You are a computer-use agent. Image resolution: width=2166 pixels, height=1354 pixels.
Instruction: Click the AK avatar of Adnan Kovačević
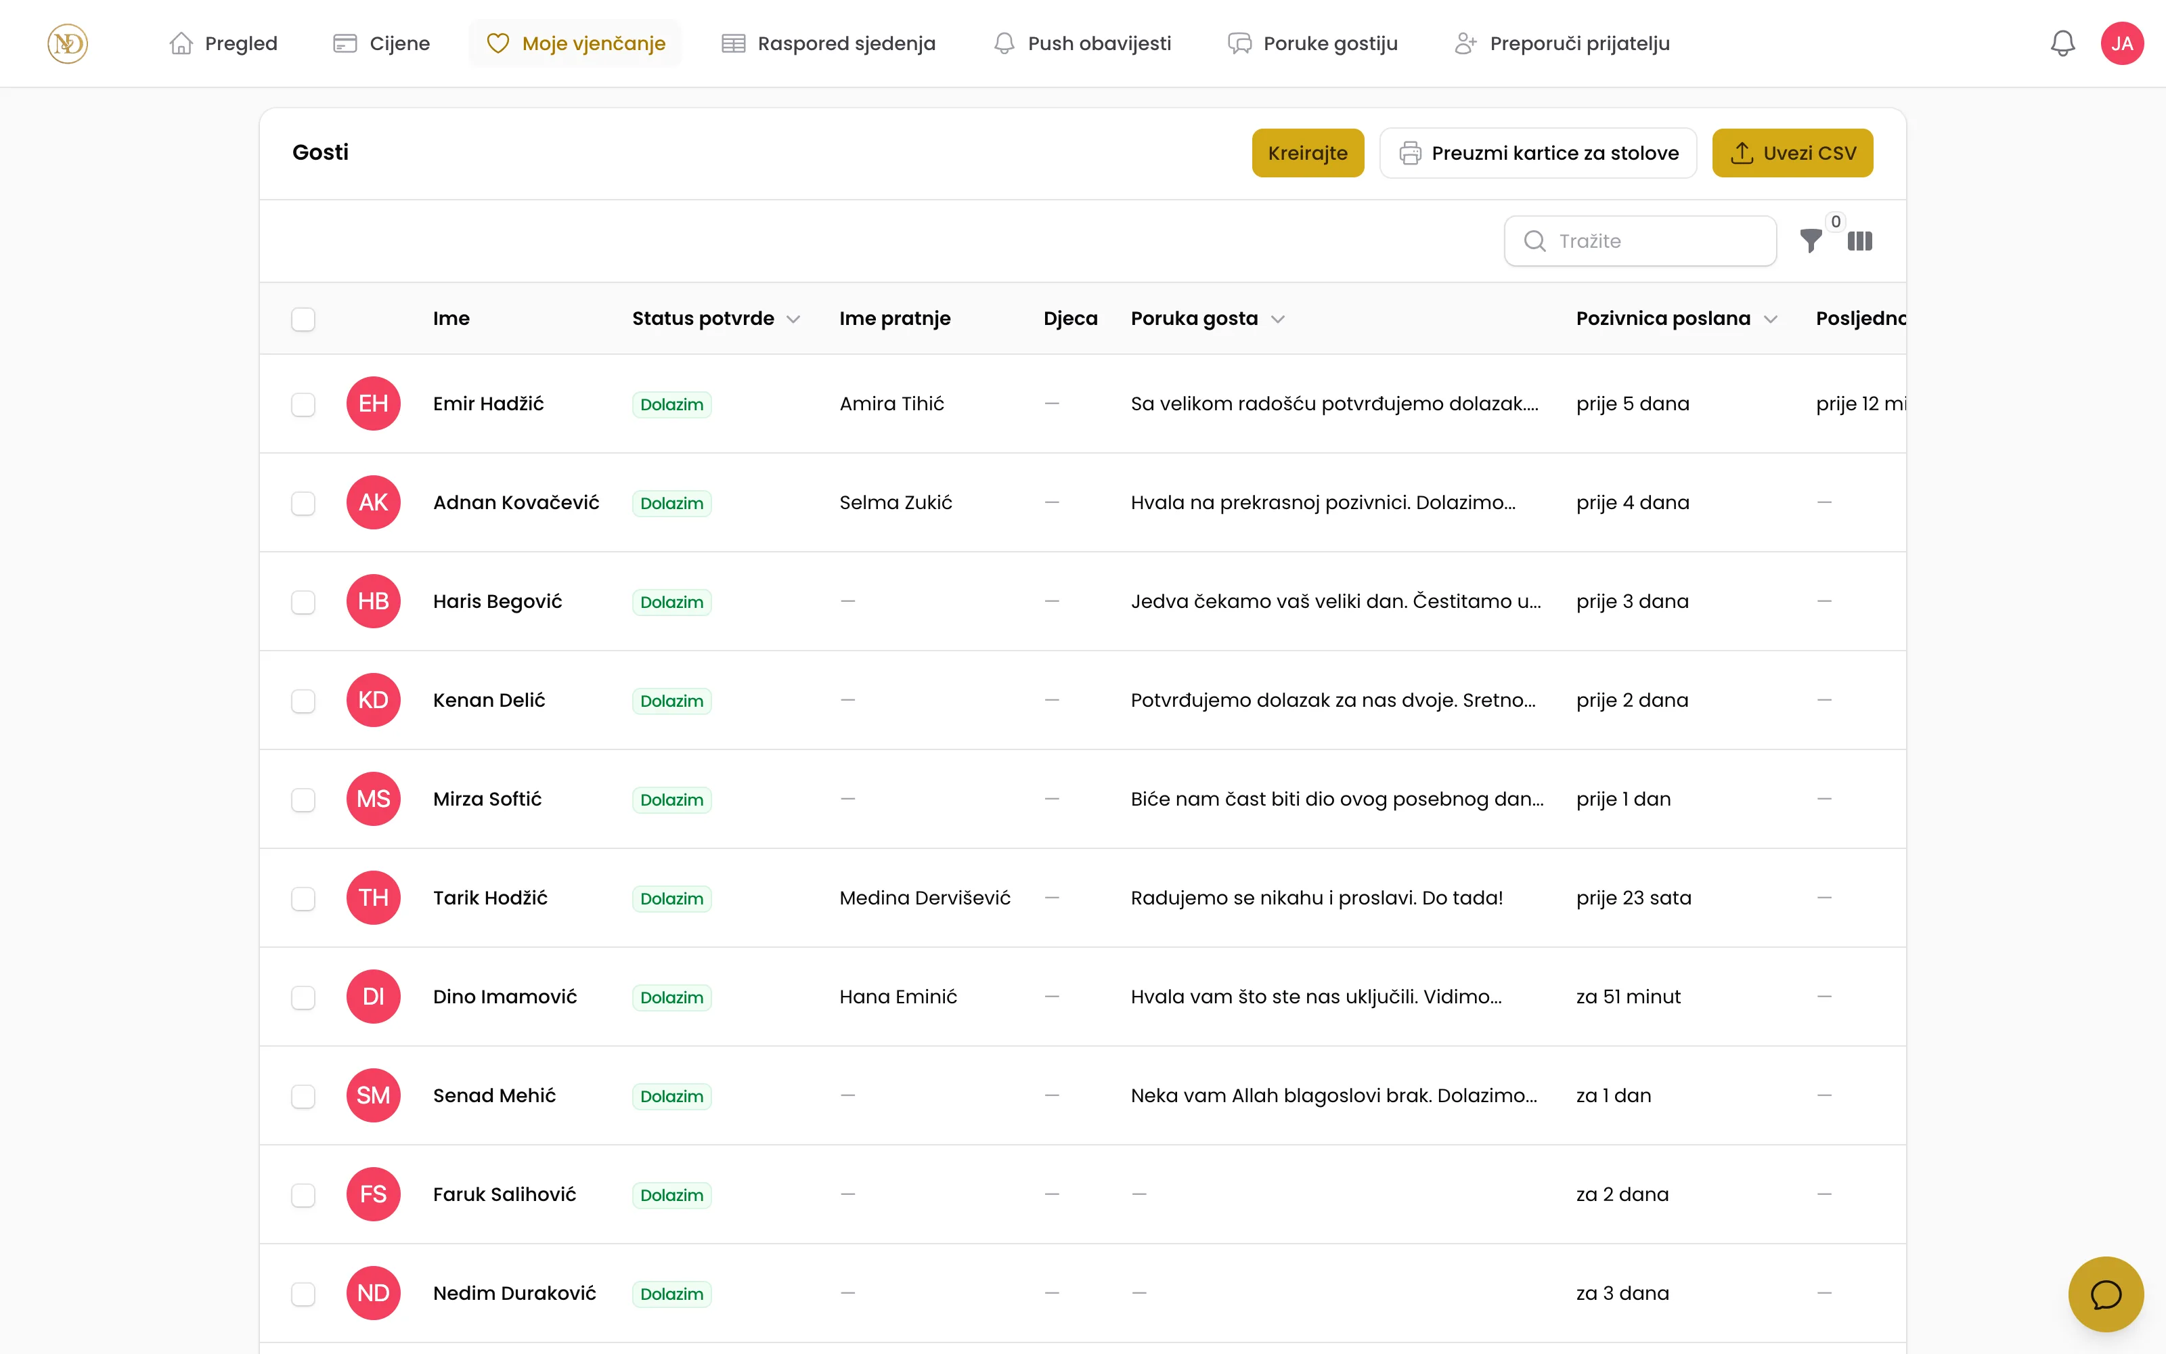pyautogui.click(x=373, y=502)
